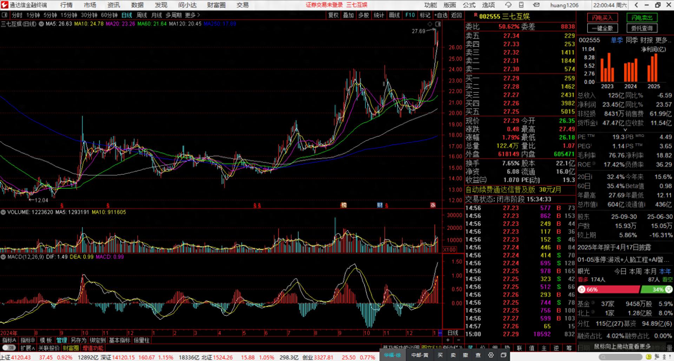Viewport: 674px width, 361px height.
Task: Click the green 34% bearish sentiment bar
Action: 656,290
